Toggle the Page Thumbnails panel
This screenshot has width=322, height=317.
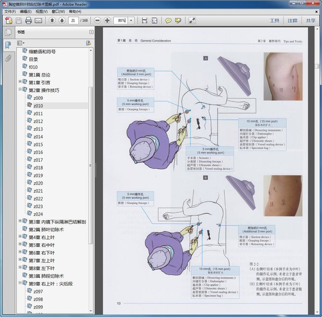coord(8,33)
